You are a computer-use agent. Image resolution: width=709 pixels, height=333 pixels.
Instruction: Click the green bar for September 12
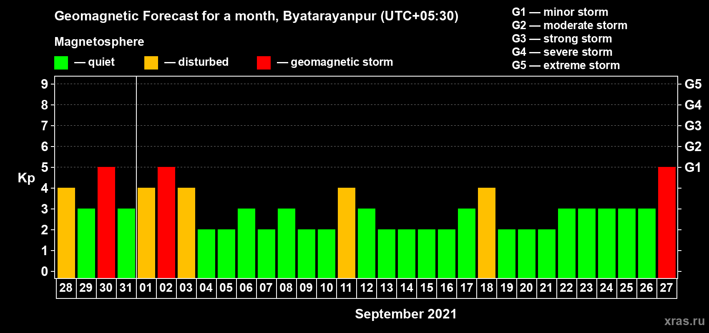tap(367, 244)
